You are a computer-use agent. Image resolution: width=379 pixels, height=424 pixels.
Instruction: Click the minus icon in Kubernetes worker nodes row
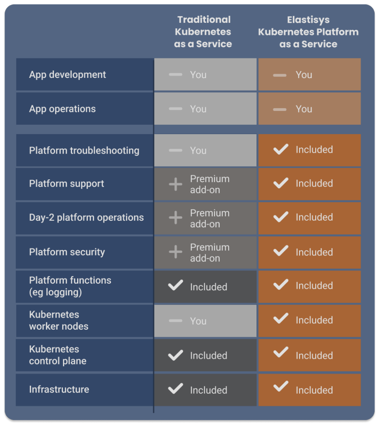(x=176, y=321)
